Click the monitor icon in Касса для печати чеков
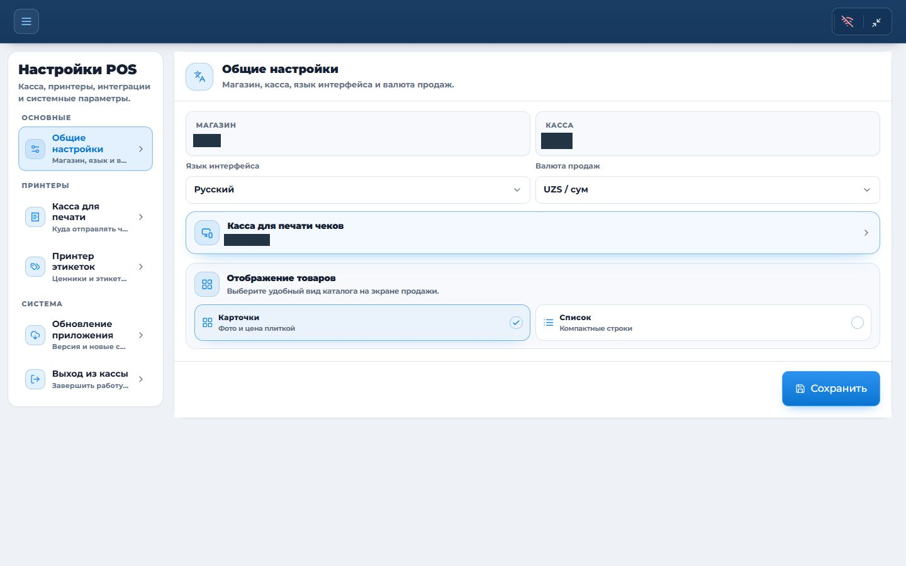This screenshot has width=906, height=566. click(207, 233)
